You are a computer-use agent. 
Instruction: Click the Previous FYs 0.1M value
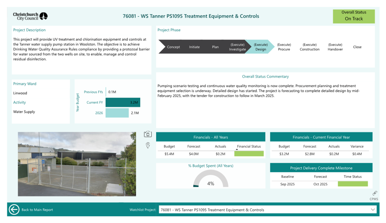point(112,92)
